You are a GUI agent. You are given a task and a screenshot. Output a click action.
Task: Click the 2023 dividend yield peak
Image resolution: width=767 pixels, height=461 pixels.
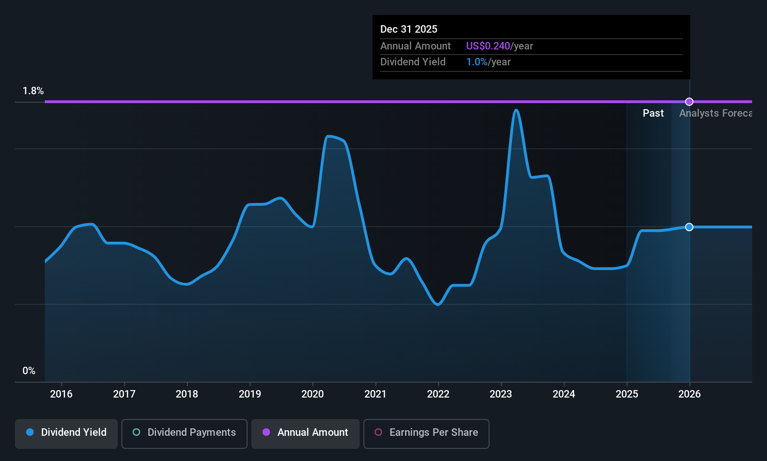516,111
